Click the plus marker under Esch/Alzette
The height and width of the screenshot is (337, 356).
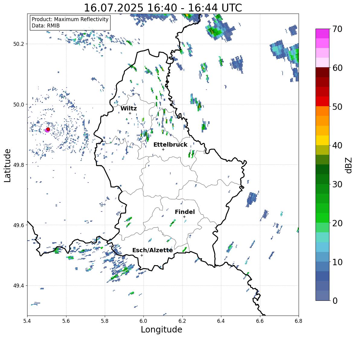pyautogui.click(x=142, y=255)
